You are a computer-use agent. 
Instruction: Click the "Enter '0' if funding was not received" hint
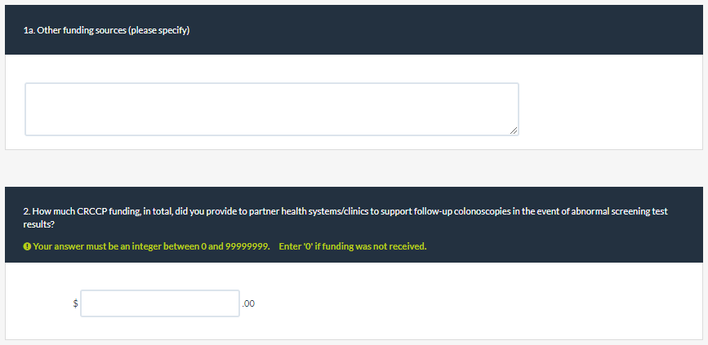coord(352,246)
